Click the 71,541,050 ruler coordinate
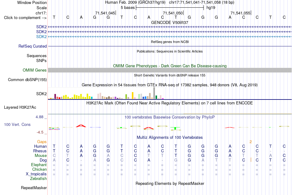The width and height of the screenshot is (292, 195). 173,13
